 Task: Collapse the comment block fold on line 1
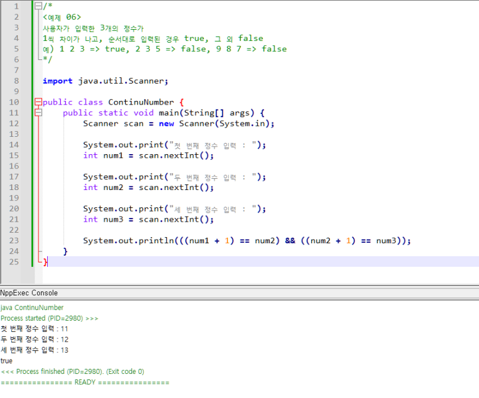(x=38, y=6)
